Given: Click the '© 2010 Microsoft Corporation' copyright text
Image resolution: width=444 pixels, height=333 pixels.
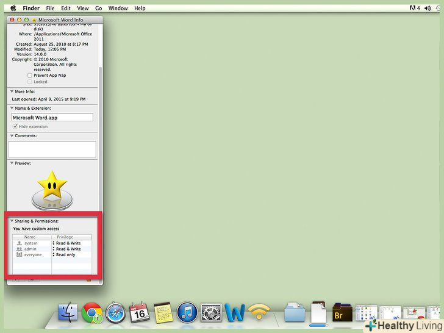Looking at the screenshot, I should 56,64.
